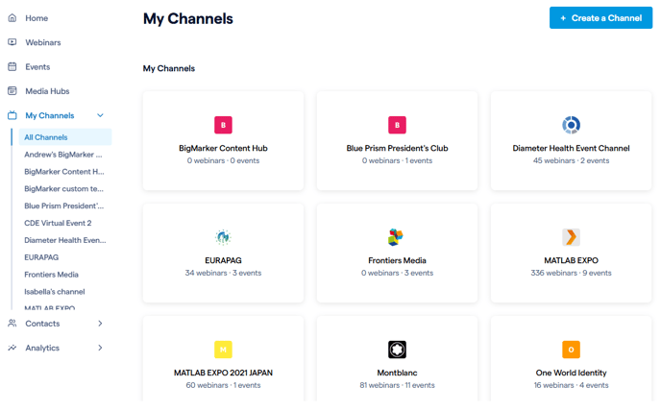Expand the Contacts submenu arrow
661x411 pixels.
(x=100, y=324)
